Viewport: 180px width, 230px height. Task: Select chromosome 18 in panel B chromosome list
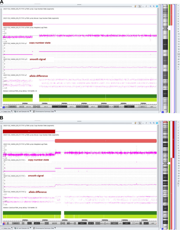pos(178,171)
